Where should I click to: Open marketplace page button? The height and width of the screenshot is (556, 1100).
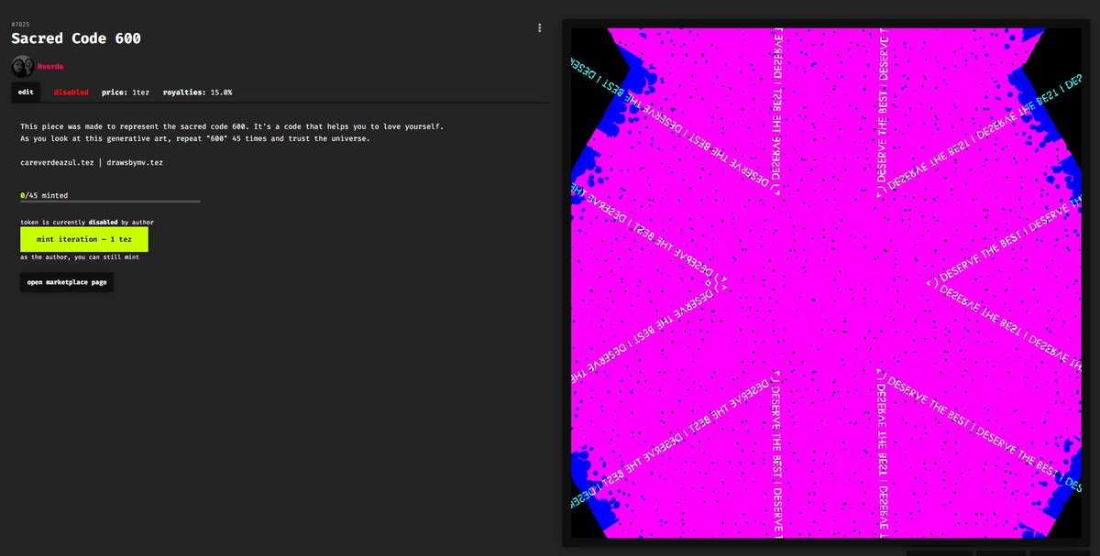(x=67, y=282)
